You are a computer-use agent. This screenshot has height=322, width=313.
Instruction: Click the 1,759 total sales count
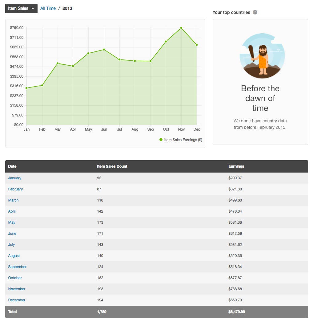coord(102,312)
